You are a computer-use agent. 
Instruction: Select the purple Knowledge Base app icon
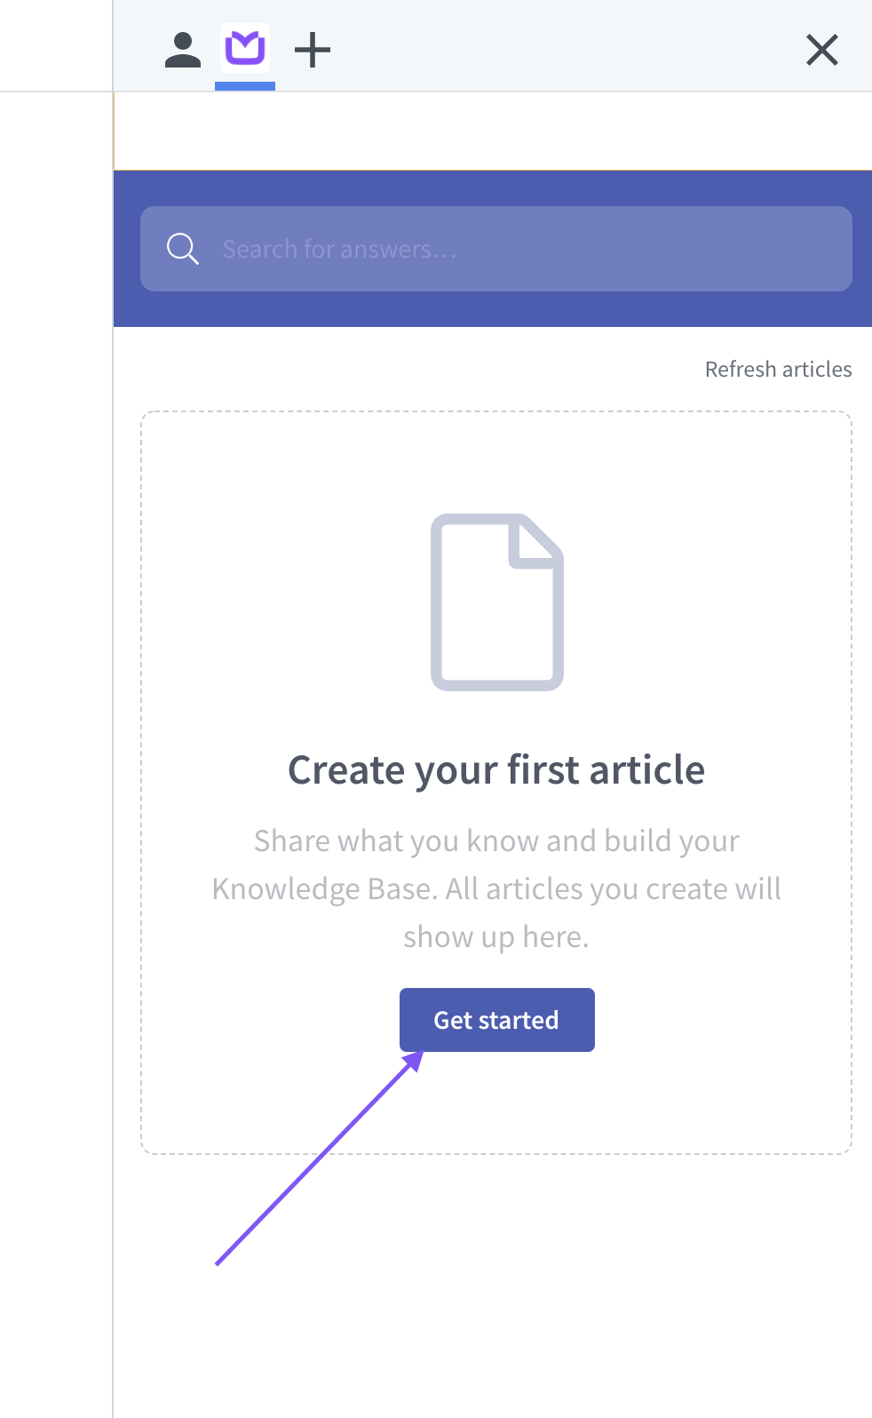[x=245, y=48]
